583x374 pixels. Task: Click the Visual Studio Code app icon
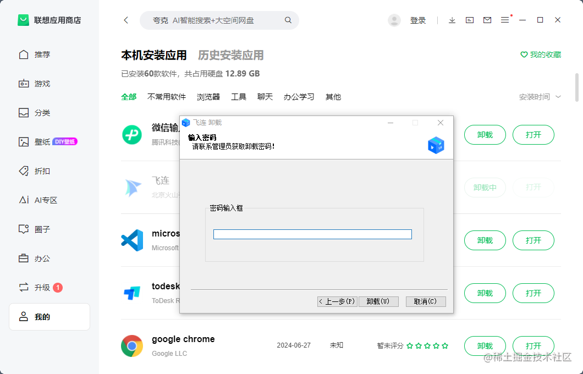pos(132,240)
